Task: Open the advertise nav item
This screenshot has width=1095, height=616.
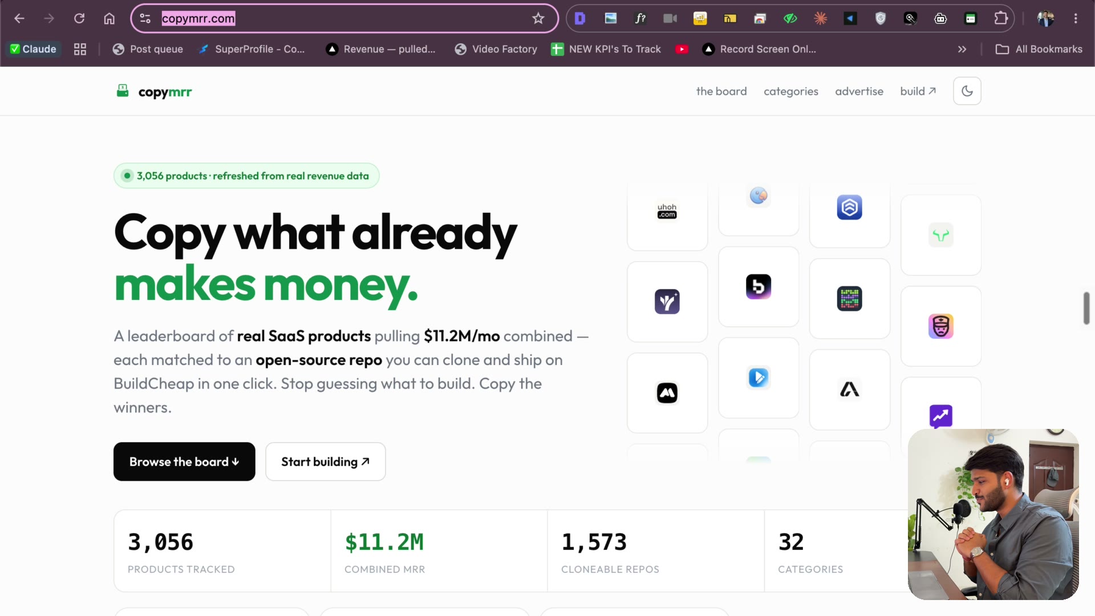Action: pos(859,91)
